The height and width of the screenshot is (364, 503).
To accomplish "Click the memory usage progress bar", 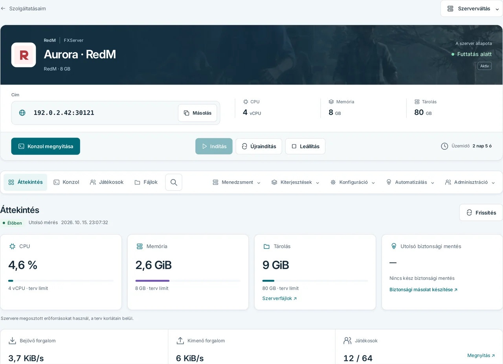I will point(188,281).
